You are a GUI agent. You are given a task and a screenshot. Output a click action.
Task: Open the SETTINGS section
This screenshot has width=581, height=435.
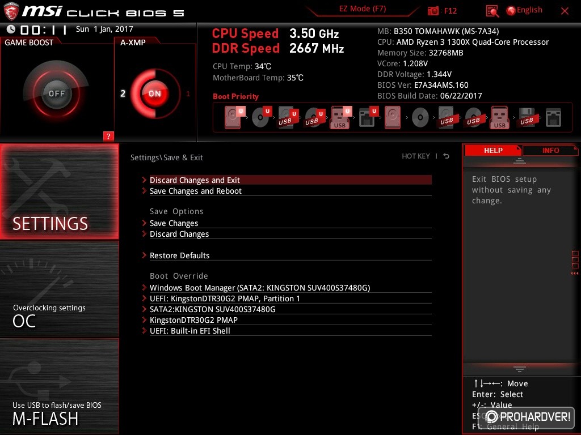(59, 191)
